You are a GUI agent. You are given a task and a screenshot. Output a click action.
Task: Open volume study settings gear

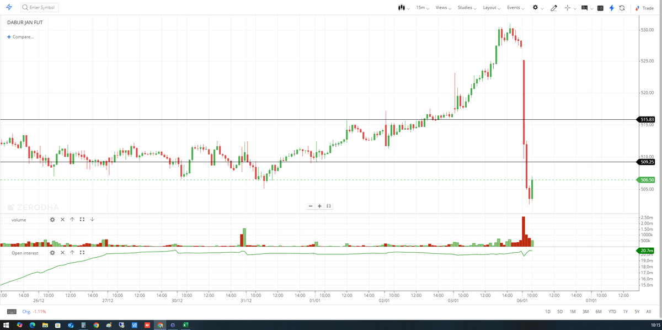click(x=52, y=220)
